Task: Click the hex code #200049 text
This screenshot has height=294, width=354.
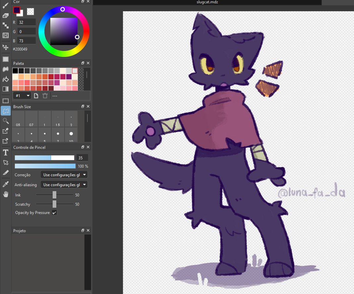Action: click(20, 49)
